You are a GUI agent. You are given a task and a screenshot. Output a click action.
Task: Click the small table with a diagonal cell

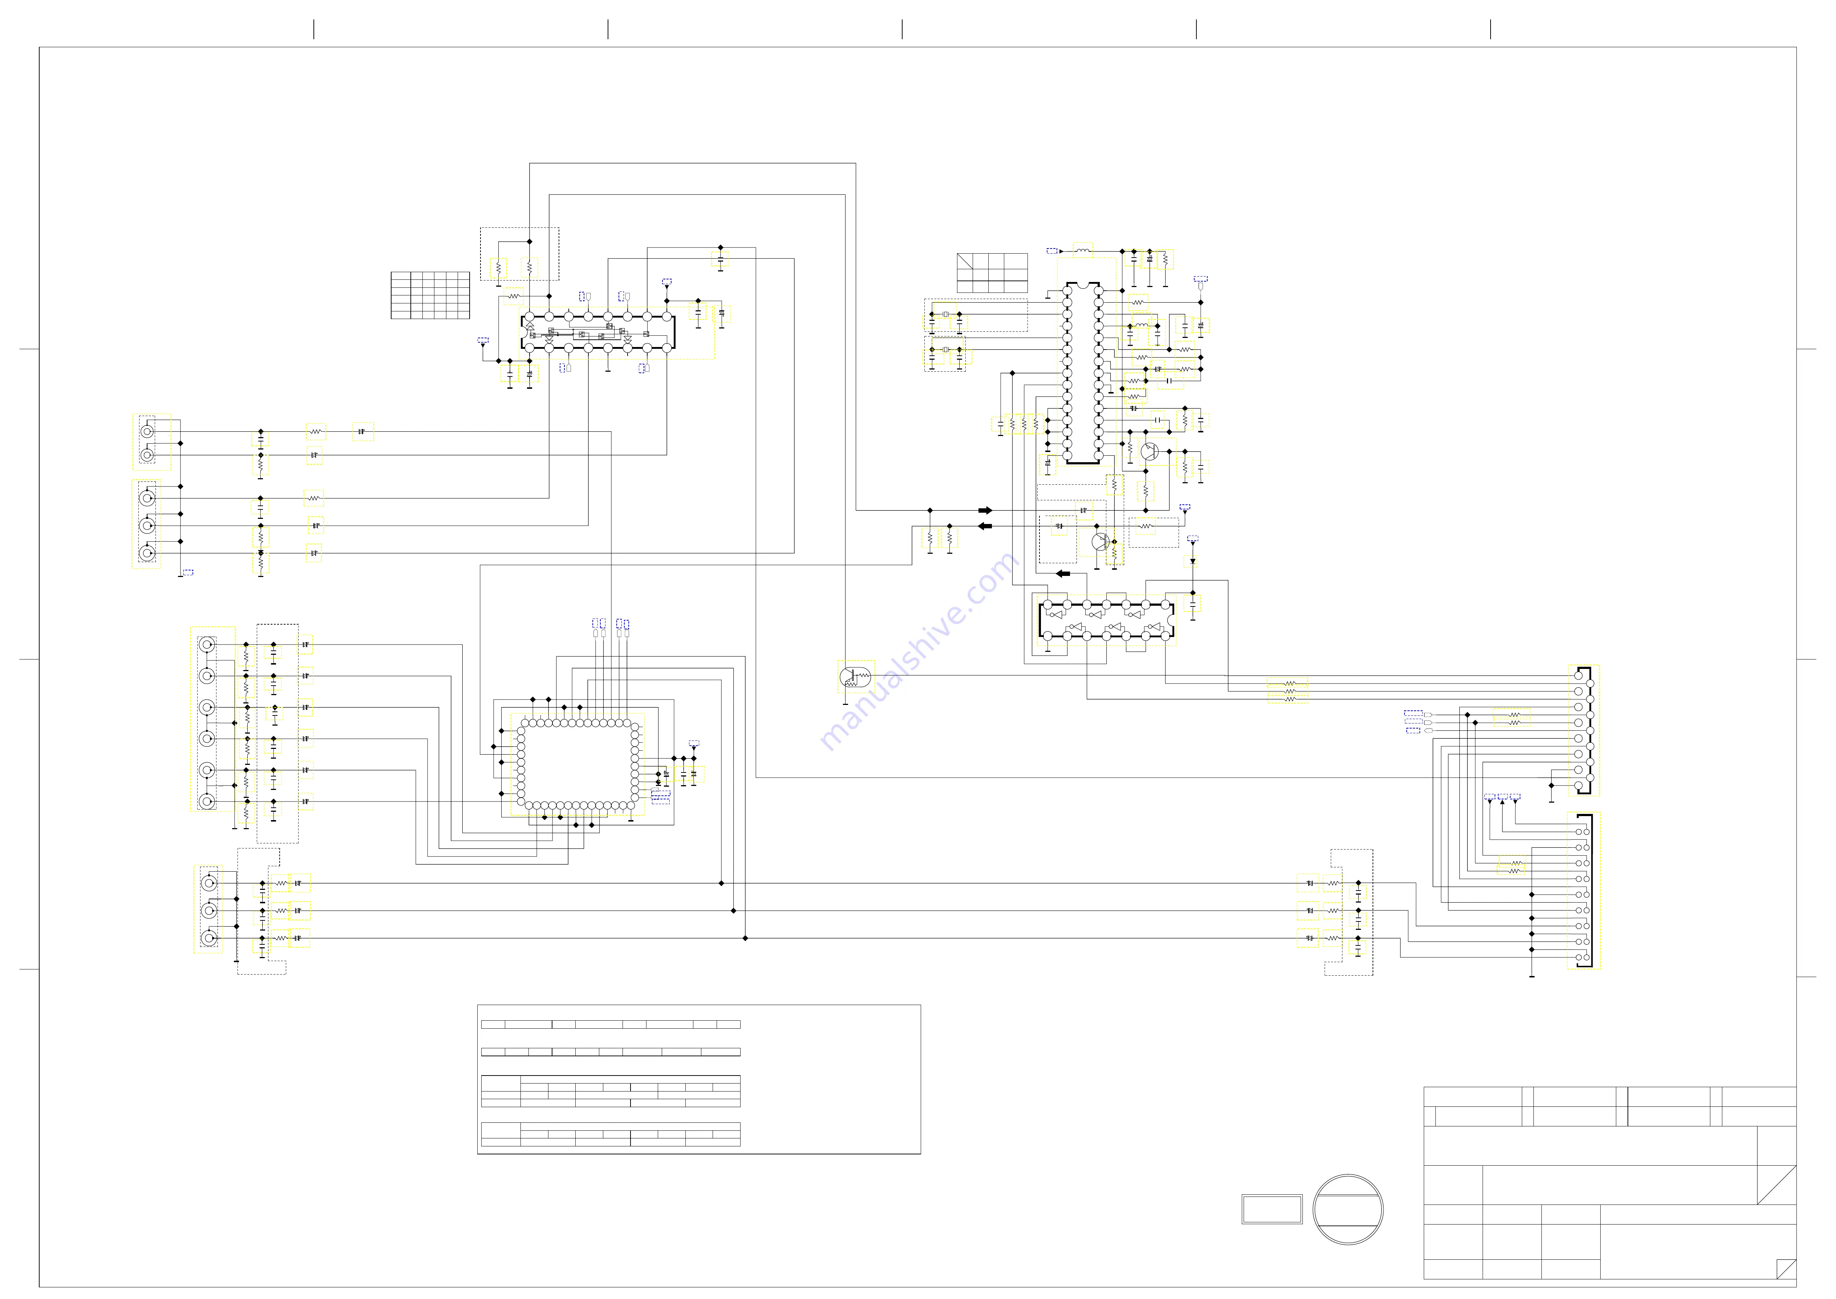(x=992, y=273)
